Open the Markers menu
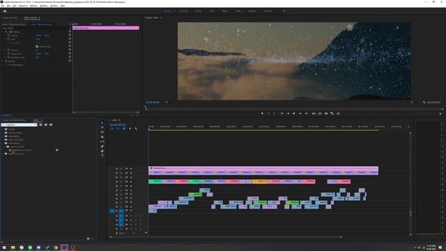446x251 pixels. pyautogui.click(x=33, y=6)
